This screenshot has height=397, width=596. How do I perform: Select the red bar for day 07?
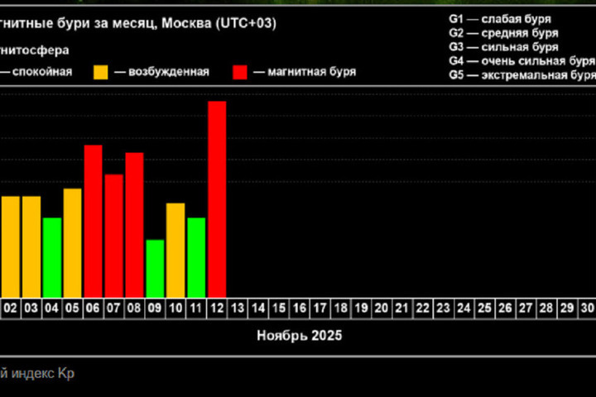(x=113, y=235)
